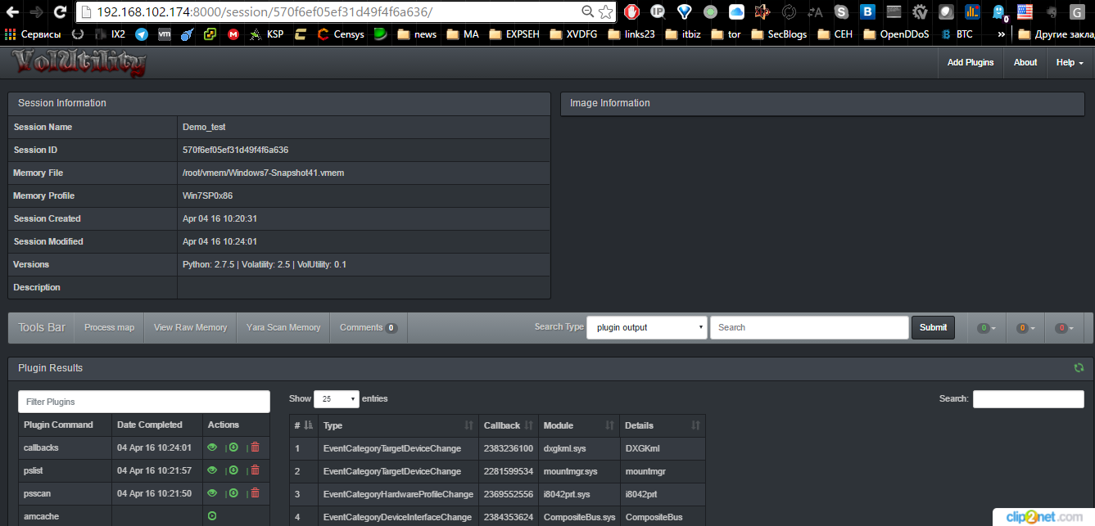
Task: View results for the psscan plugin
Action: pos(212,493)
